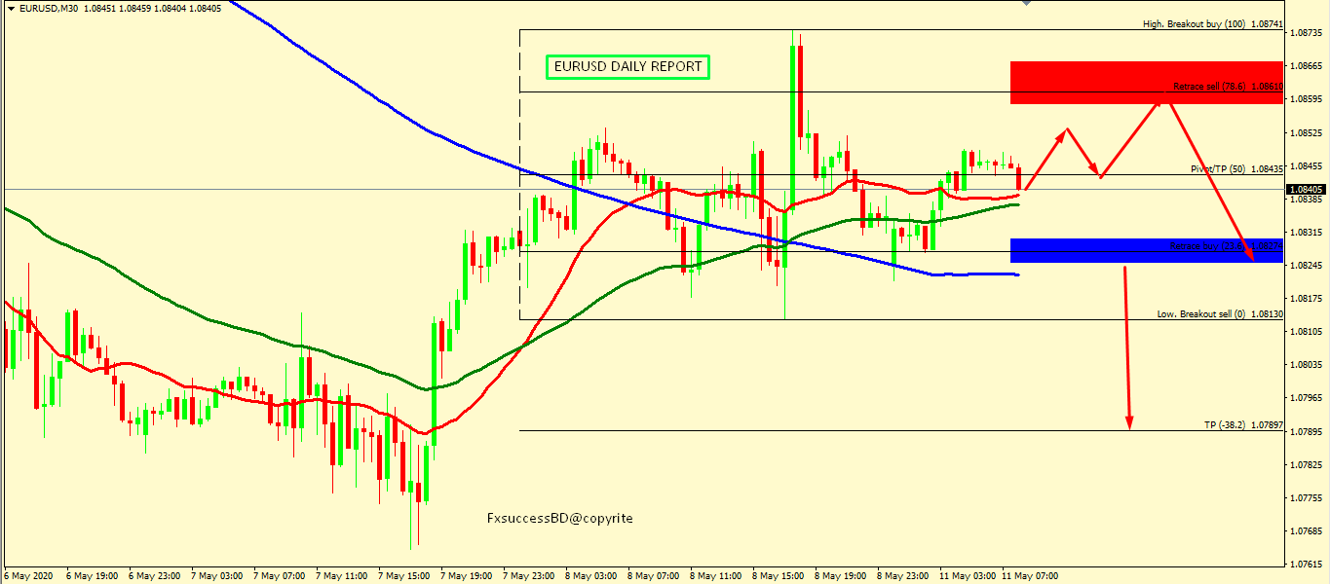The image size is (1330, 584).
Task: Click the current price tag 1.08405
Action: [x=1305, y=190]
